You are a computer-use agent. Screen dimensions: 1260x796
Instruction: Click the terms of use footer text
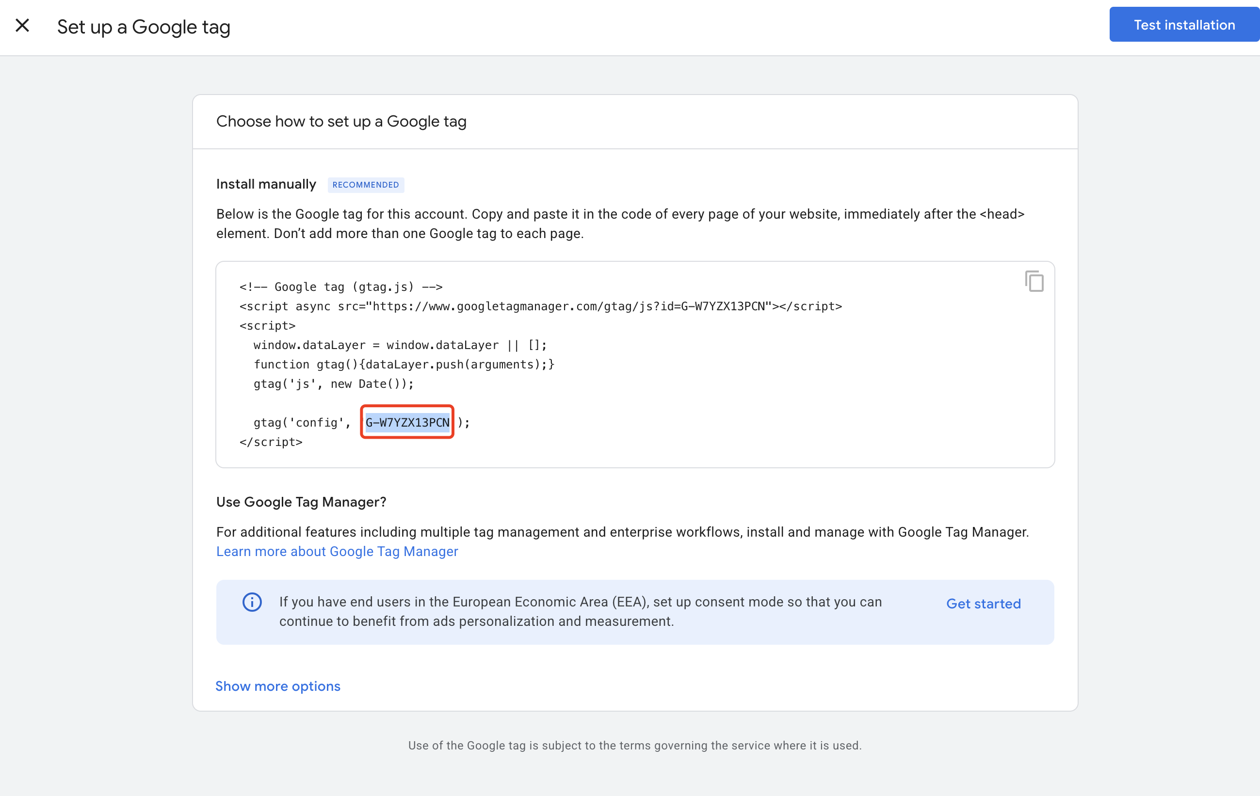635,745
